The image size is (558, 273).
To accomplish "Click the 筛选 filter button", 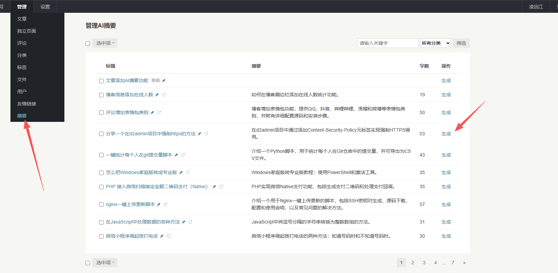I will click(x=461, y=43).
